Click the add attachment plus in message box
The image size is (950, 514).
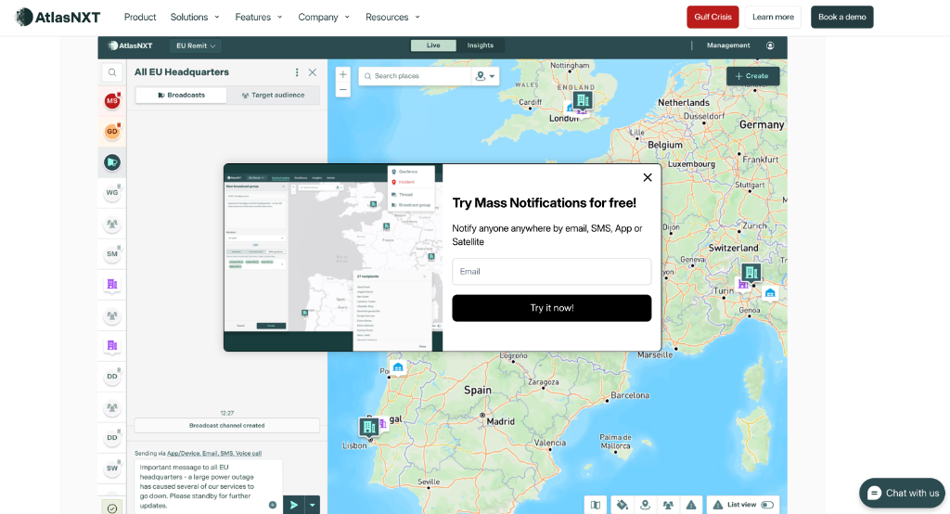click(x=273, y=505)
